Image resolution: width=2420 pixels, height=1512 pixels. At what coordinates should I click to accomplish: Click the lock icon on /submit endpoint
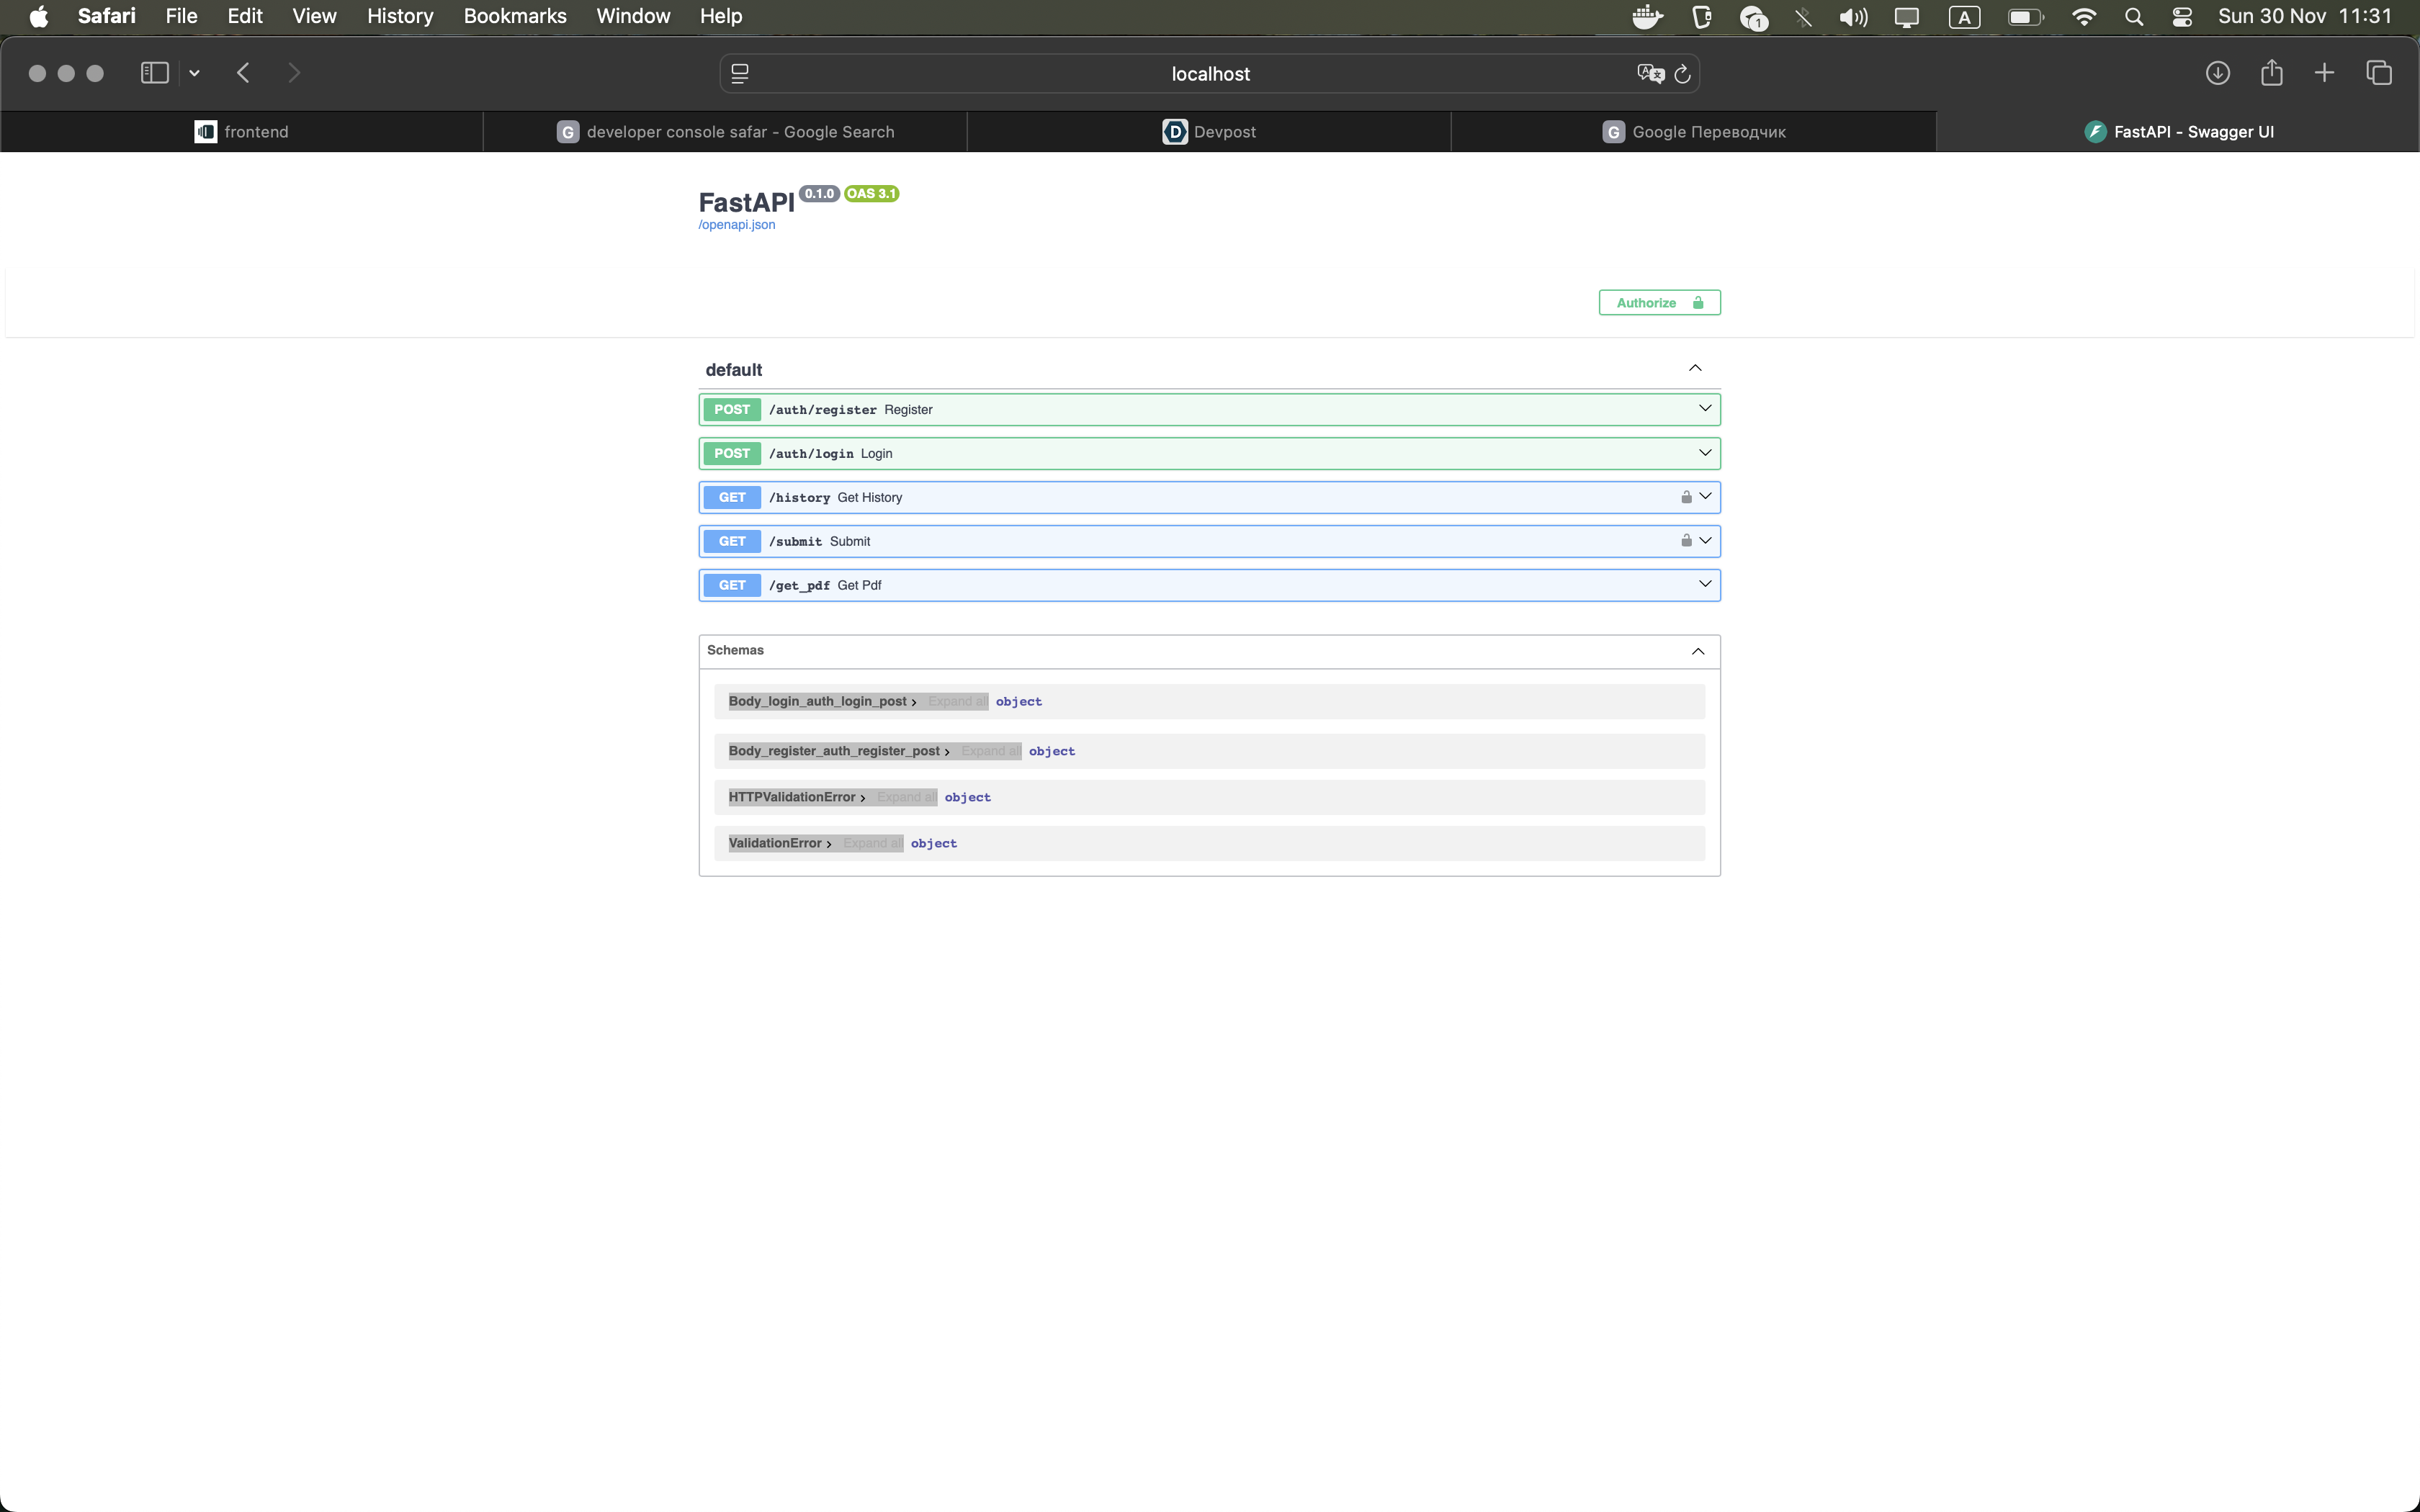(1686, 541)
